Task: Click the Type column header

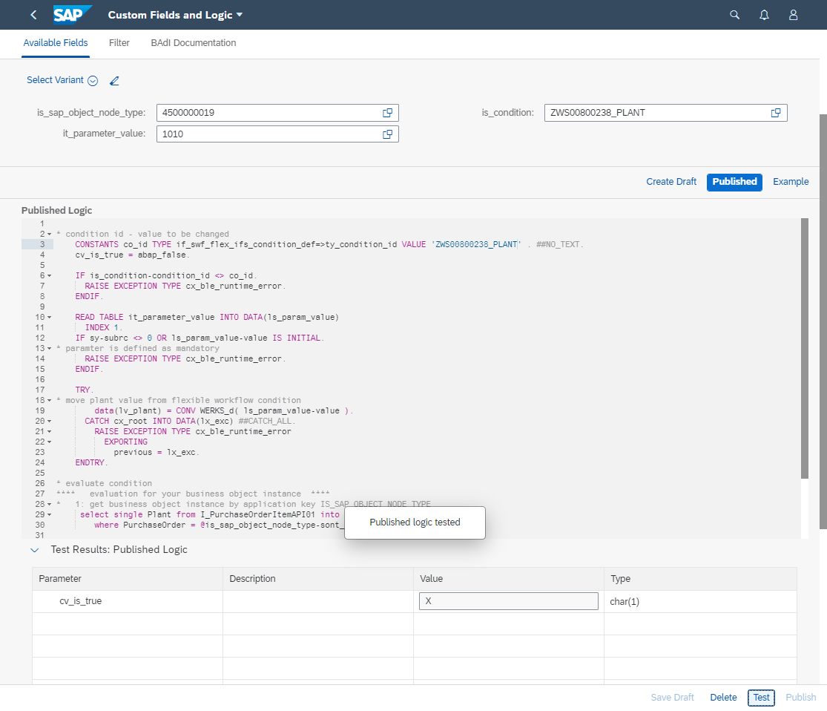Action: [x=700, y=579]
